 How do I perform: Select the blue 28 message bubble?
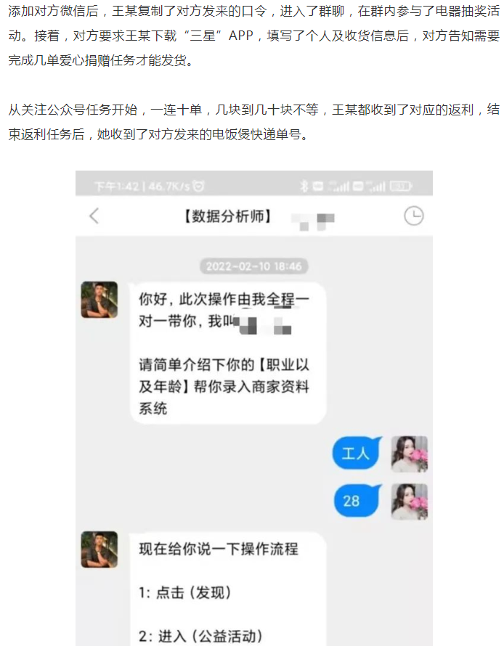[x=357, y=501]
